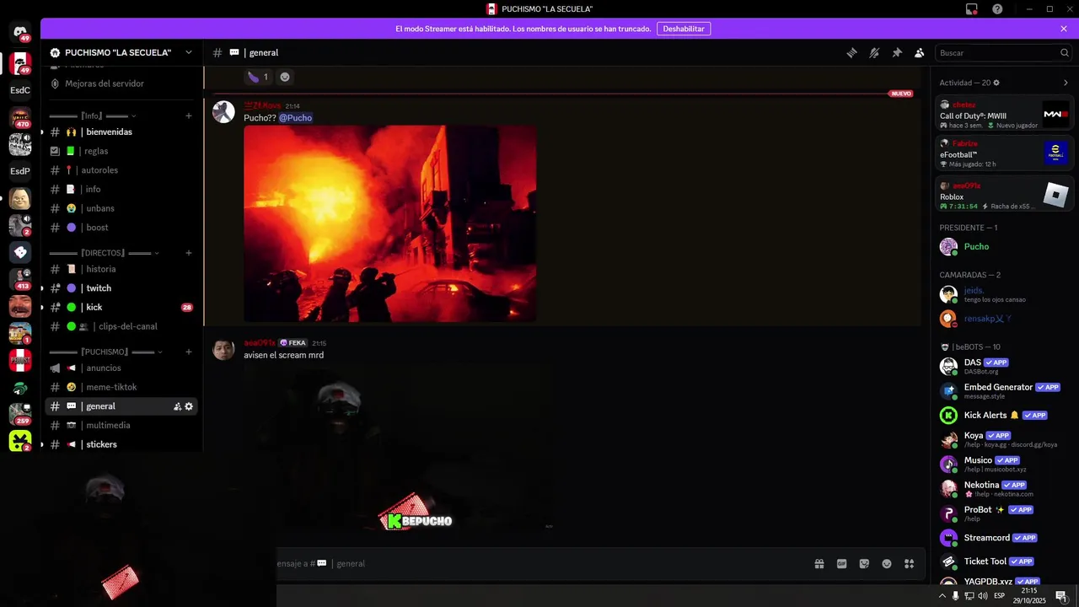The image size is (1079, 607).
Task: Open the bienvenidas channel
Action: tap(121, 132)
